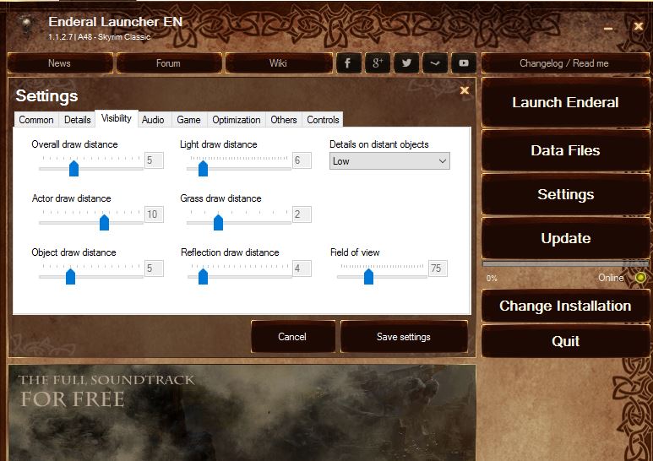Click the Reflection draw distance slider handle
The height and width of the screenshot is (461, 653).
203,276
